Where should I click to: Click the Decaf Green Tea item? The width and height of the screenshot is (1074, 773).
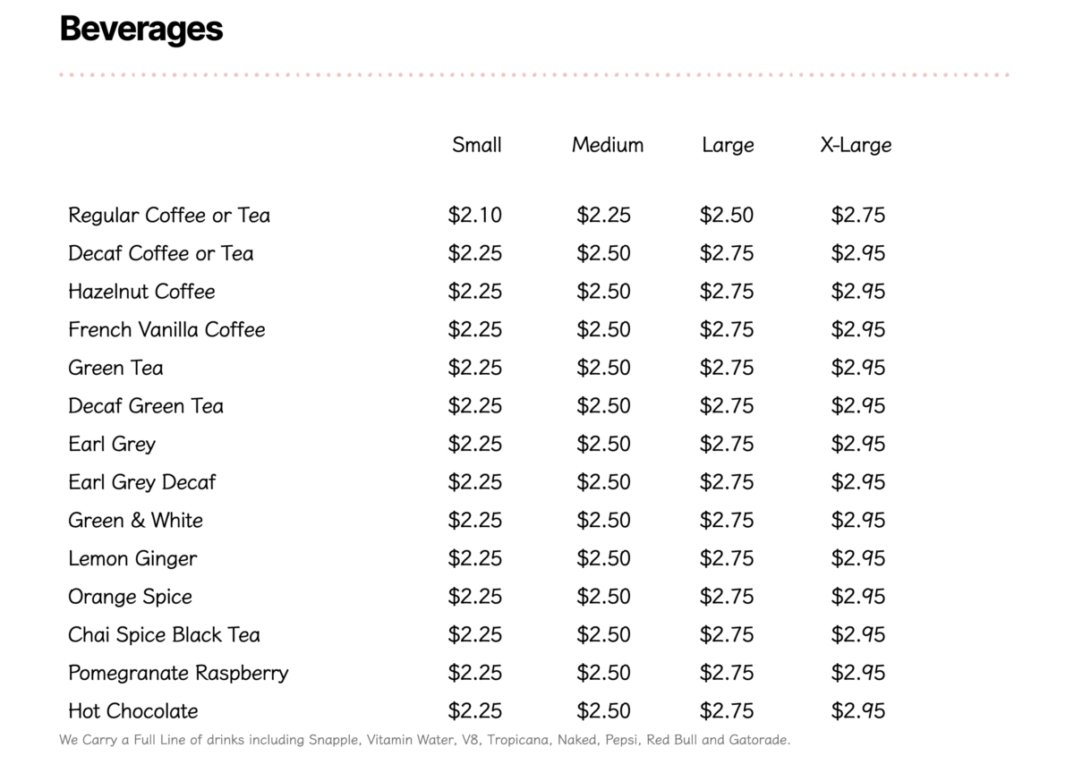coord(146,406)
